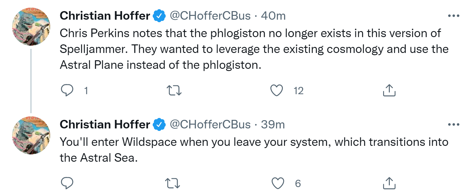Like the tweet about the Astral Plane

click(x=276, y=91)
